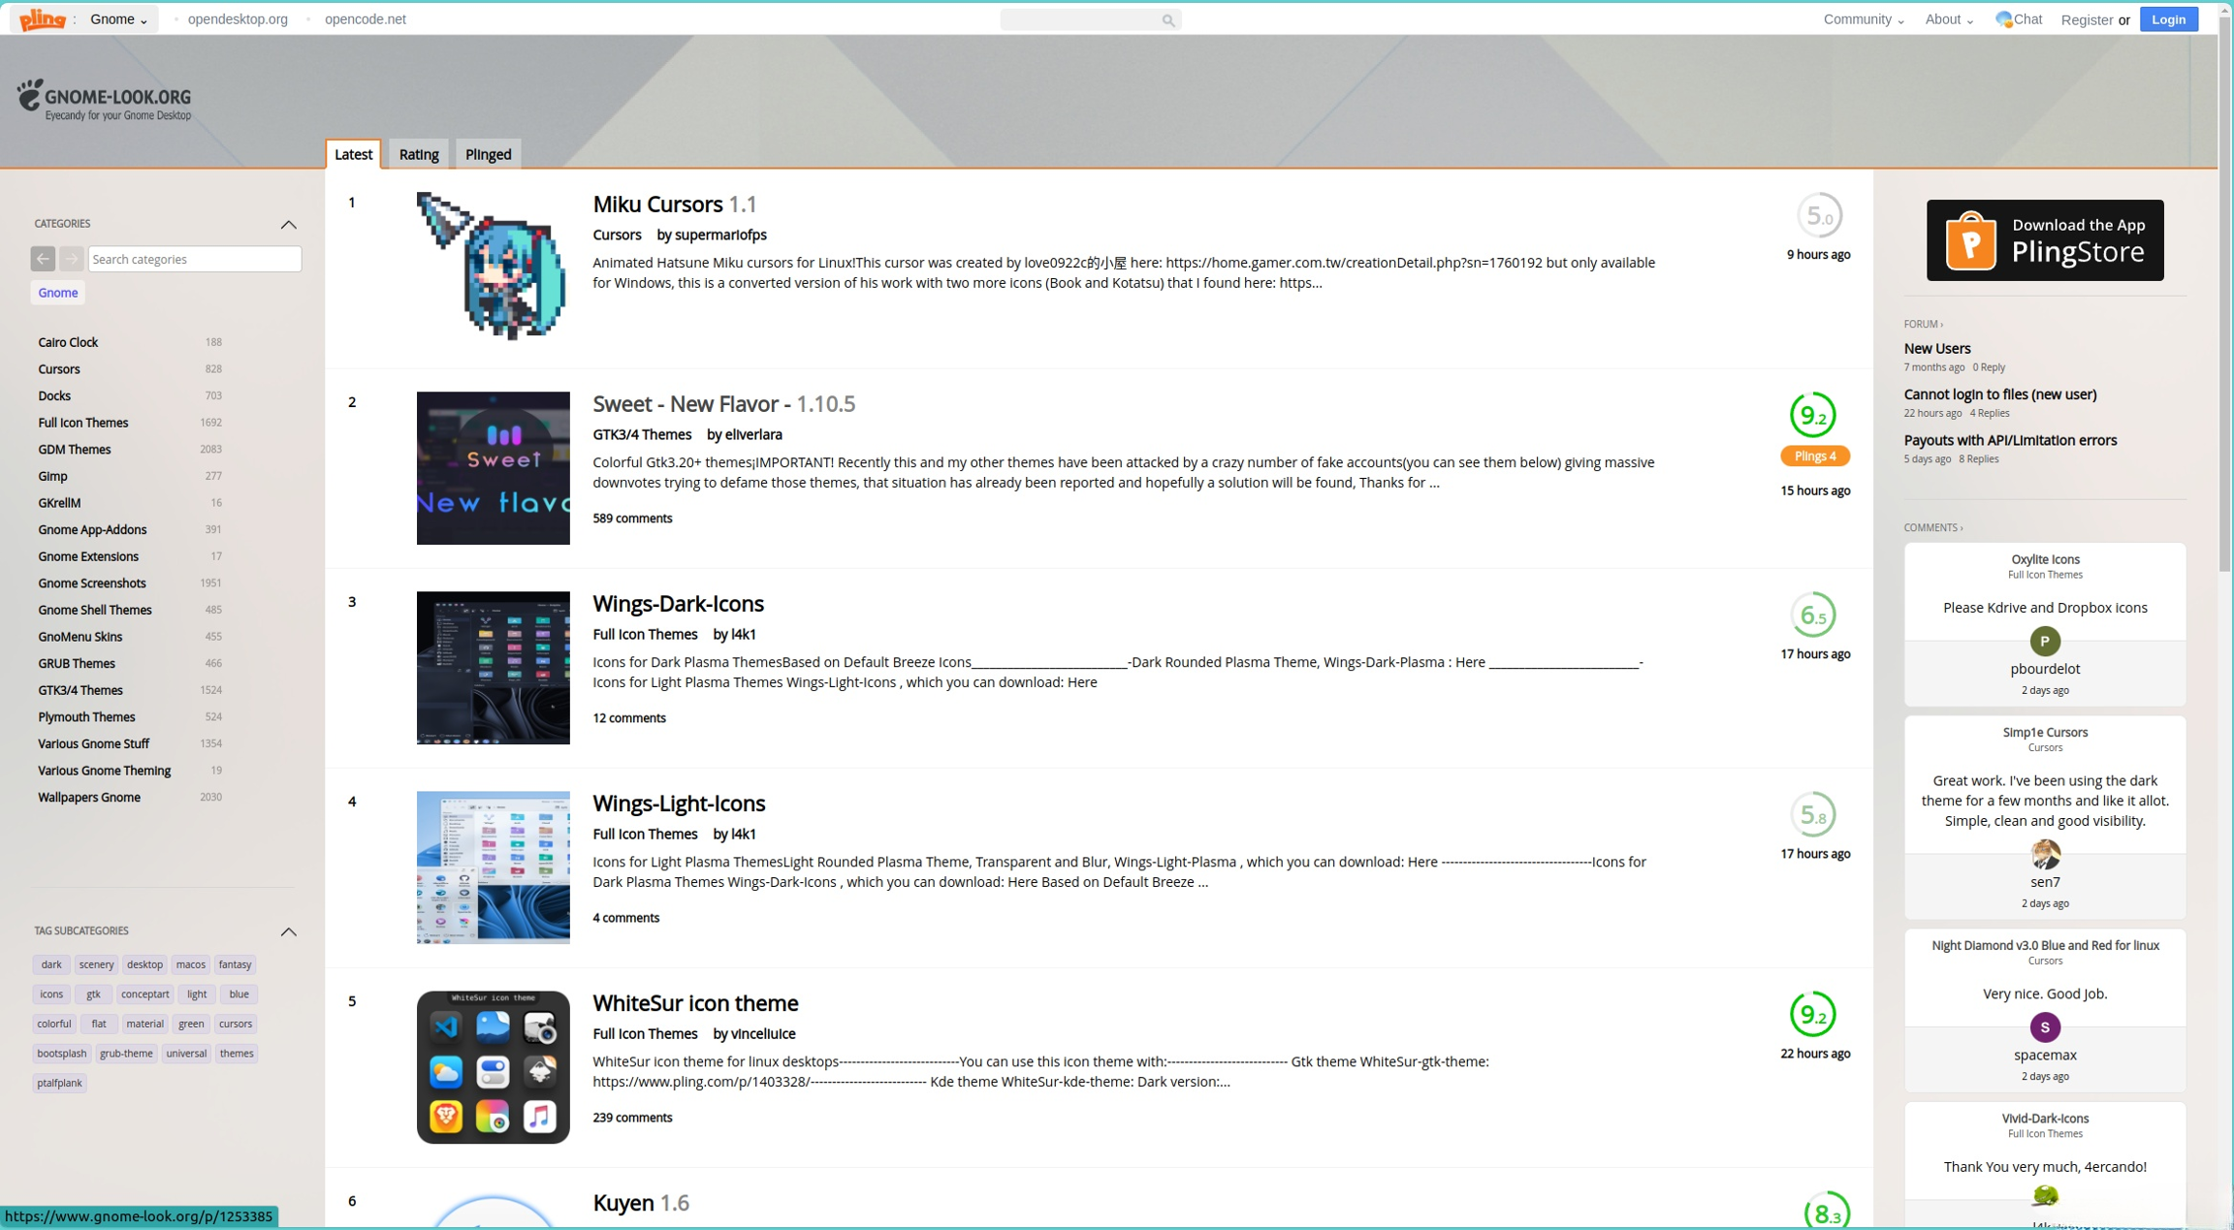Viewport: 2234px width, 1230px height.
Task: Click the Search categories input field
Action: coord(194,259)
